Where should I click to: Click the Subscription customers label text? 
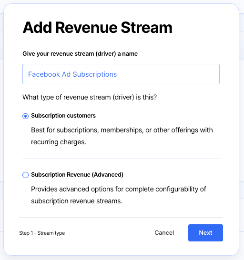click(x=63, y=116)
